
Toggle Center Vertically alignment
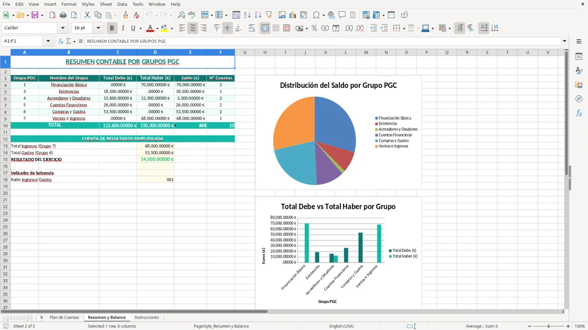pos(227,28)
